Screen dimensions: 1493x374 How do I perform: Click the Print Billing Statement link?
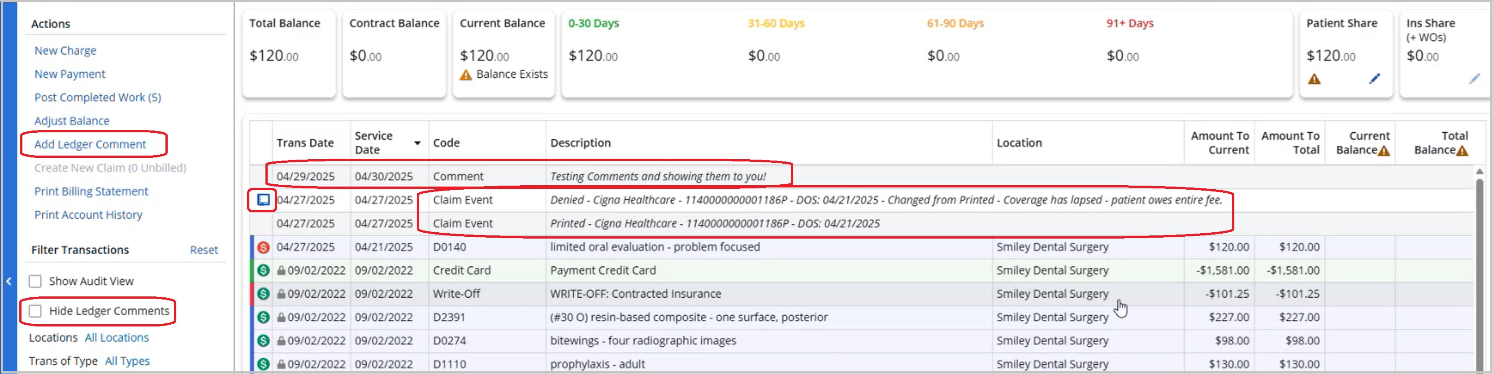pos(91,191)
